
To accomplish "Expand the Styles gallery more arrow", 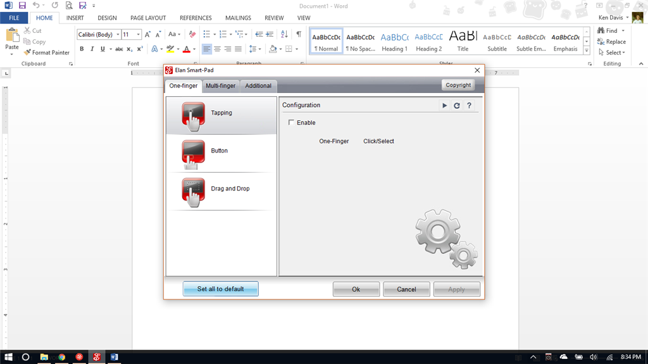I will coord(587,51).
